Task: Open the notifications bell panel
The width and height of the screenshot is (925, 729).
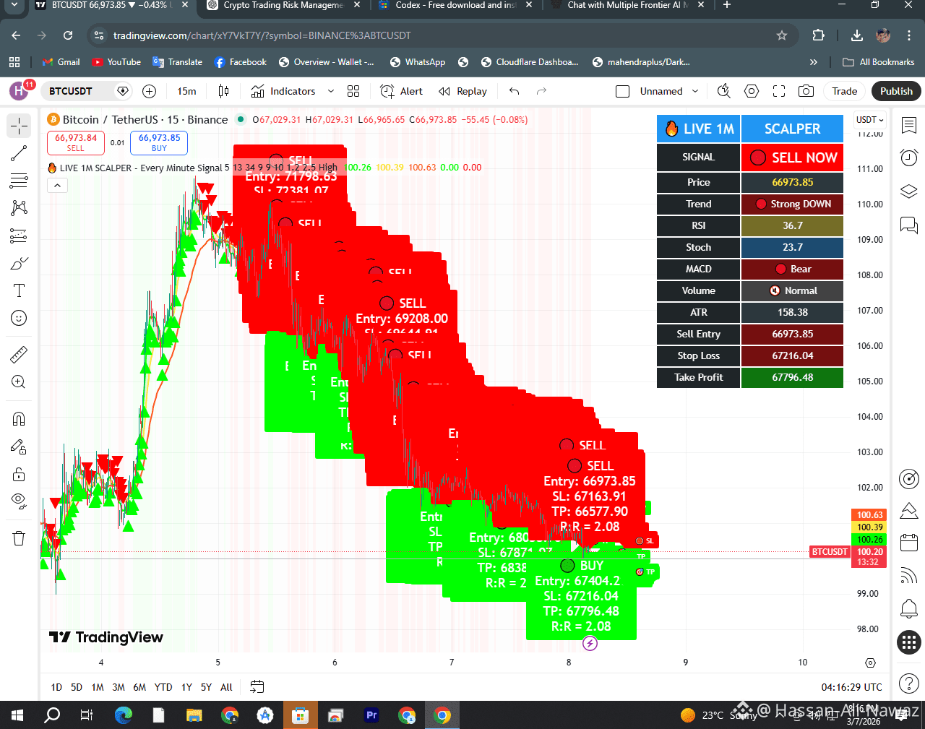Action: [x=909, y=608]
